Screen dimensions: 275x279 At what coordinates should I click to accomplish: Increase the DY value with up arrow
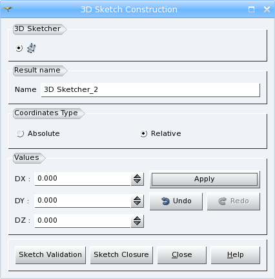[x=137, y=198]
